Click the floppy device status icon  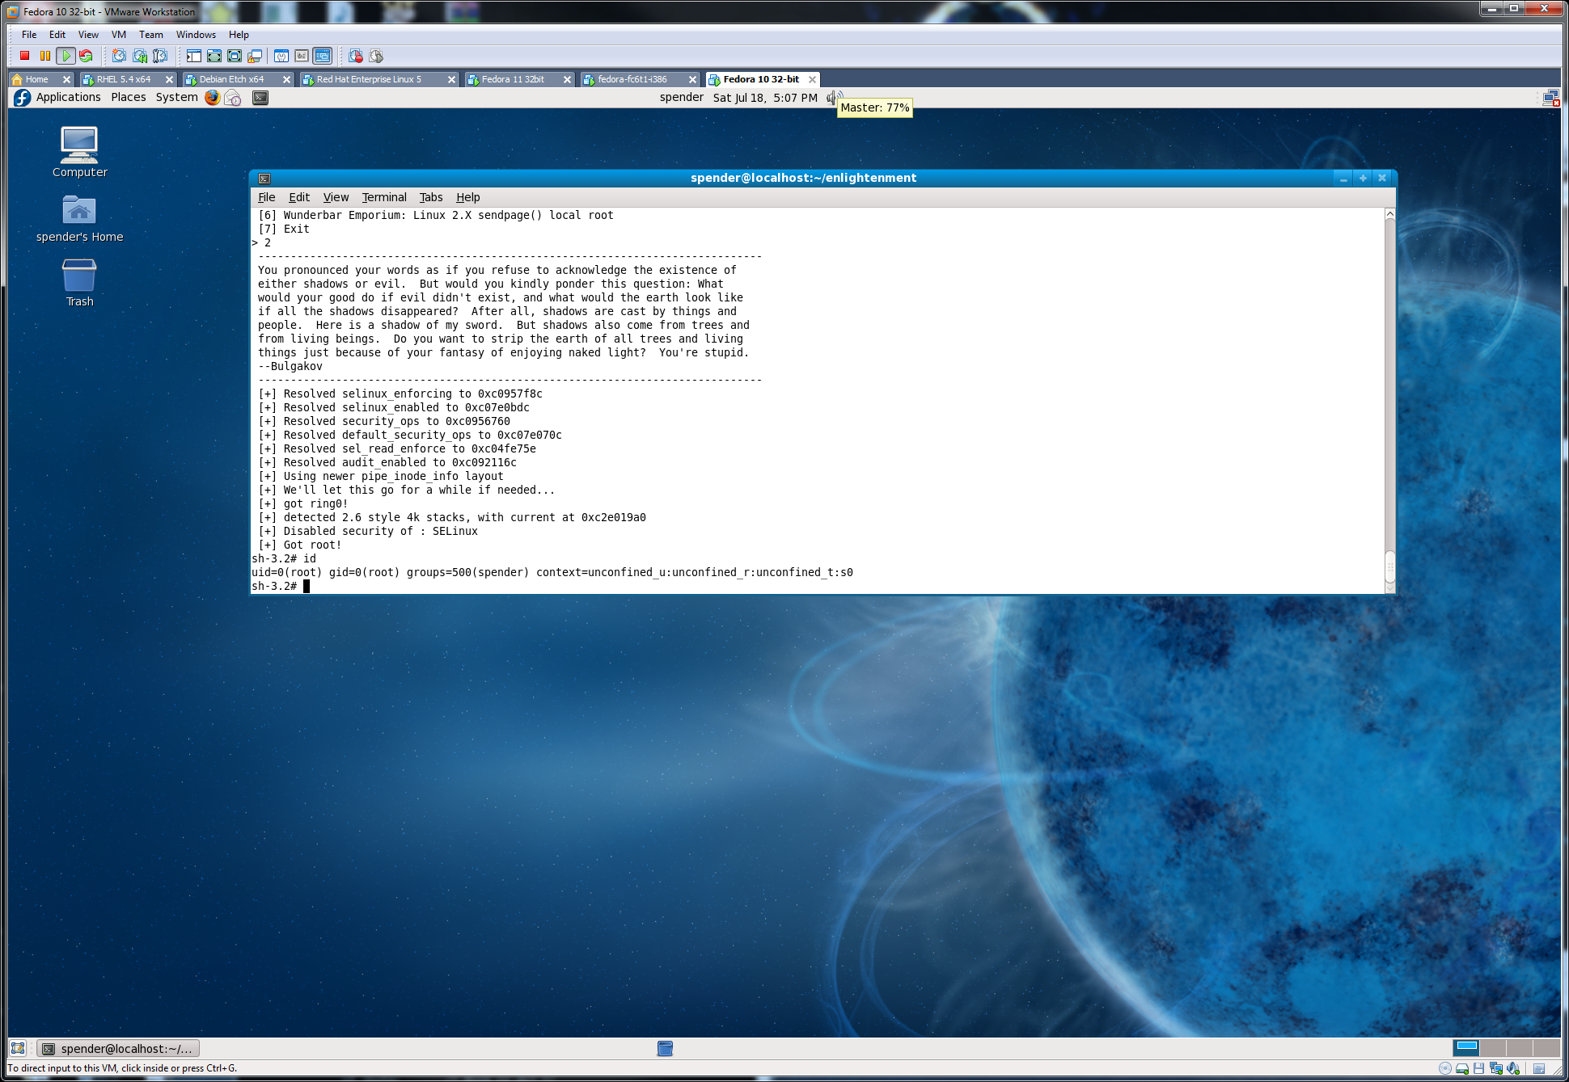tap(1478, 1068)
